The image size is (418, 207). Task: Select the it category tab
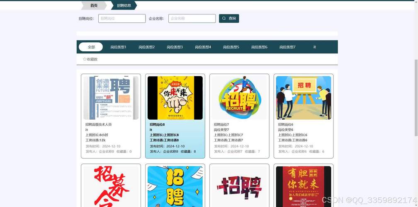point(315,47)
